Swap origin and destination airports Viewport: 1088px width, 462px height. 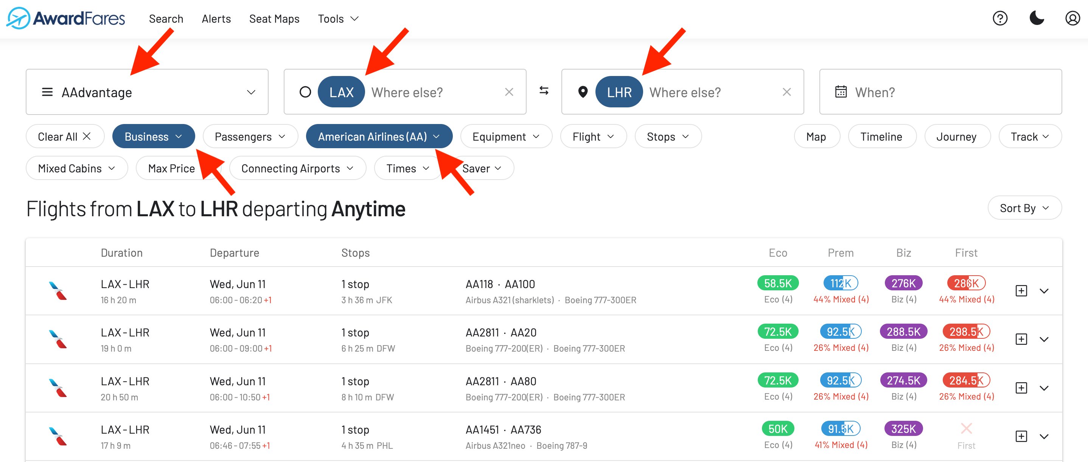pos(544,91)
